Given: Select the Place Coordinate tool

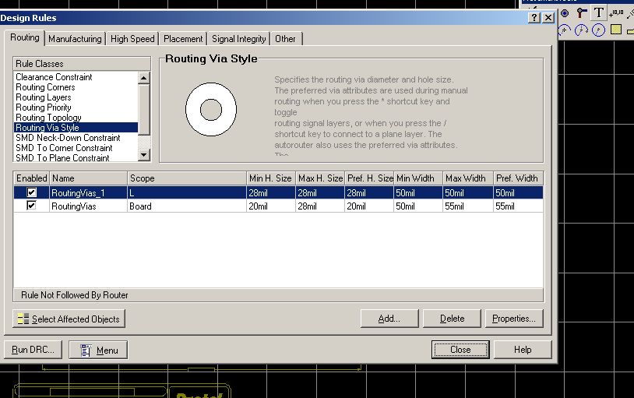Looking at the screenshot, I should (x=616, y=13).
